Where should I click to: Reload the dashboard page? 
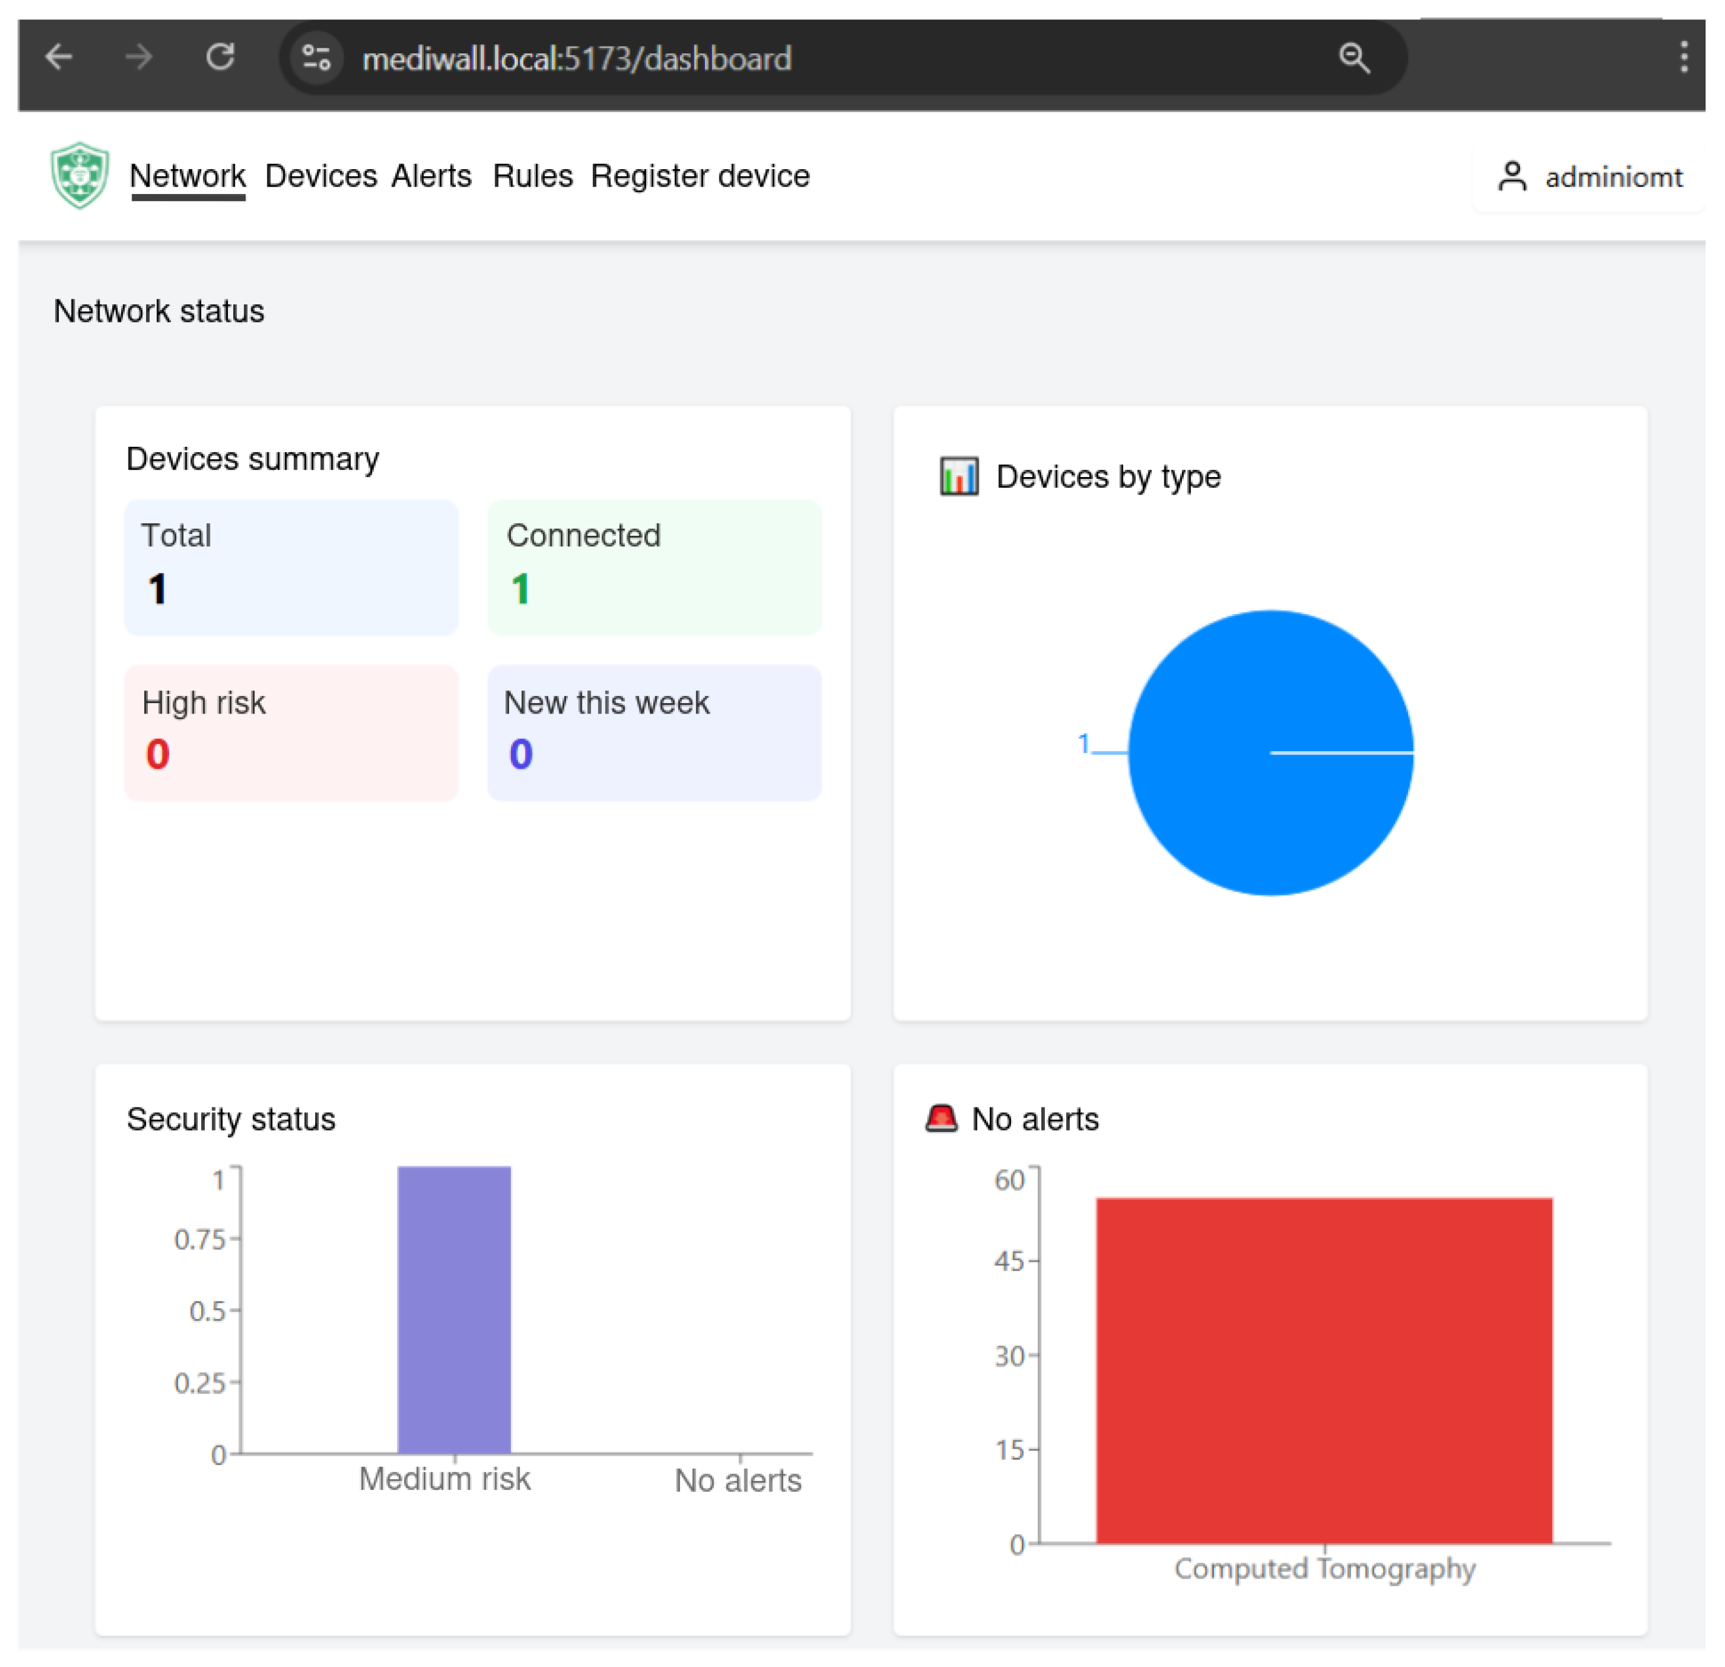(220, 58)
